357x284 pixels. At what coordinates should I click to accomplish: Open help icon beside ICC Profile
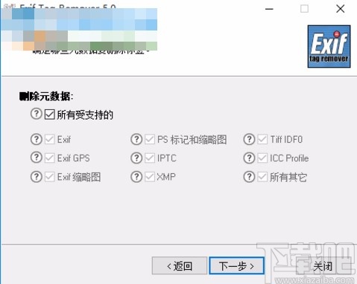tap(249, 158)
